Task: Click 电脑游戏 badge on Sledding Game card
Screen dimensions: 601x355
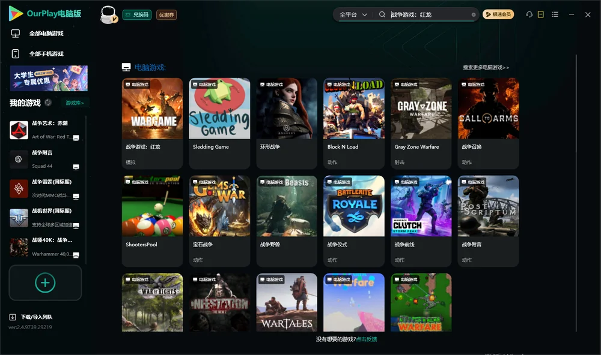Action: [204, 84]
